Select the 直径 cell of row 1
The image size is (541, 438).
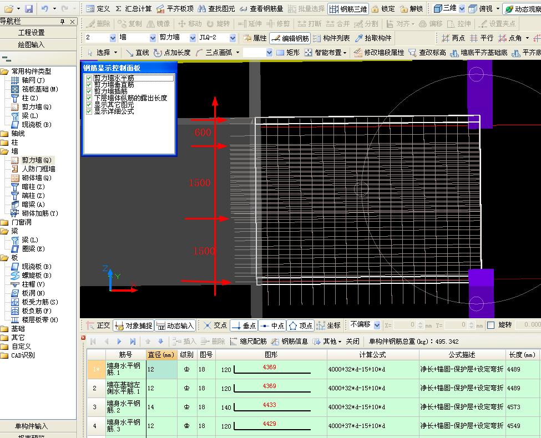coord(161,370)
